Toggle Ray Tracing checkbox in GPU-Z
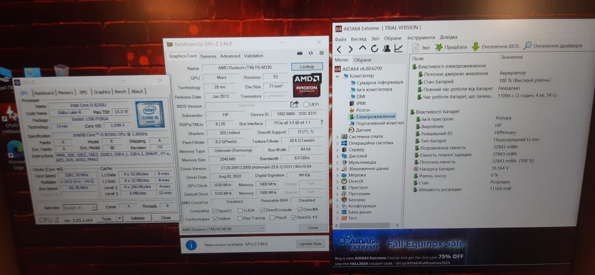The width and height of the screenshot is (595, 275). coord(240,218)
